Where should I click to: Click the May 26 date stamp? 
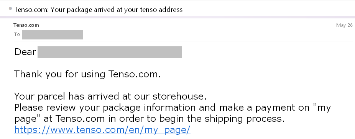pyautogui.click(x=344, y=25)
